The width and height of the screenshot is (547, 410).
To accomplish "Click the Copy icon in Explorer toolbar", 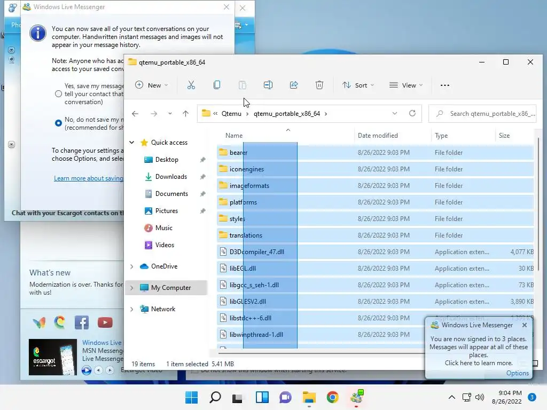I will click(217, 85).
